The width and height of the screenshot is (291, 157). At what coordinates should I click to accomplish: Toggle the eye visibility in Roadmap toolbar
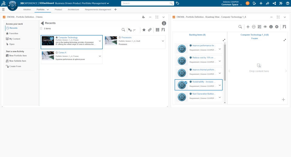point(265,27)
